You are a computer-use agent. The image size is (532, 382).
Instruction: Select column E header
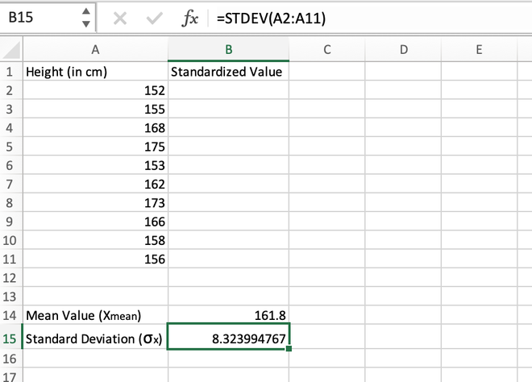coord(479,49)
